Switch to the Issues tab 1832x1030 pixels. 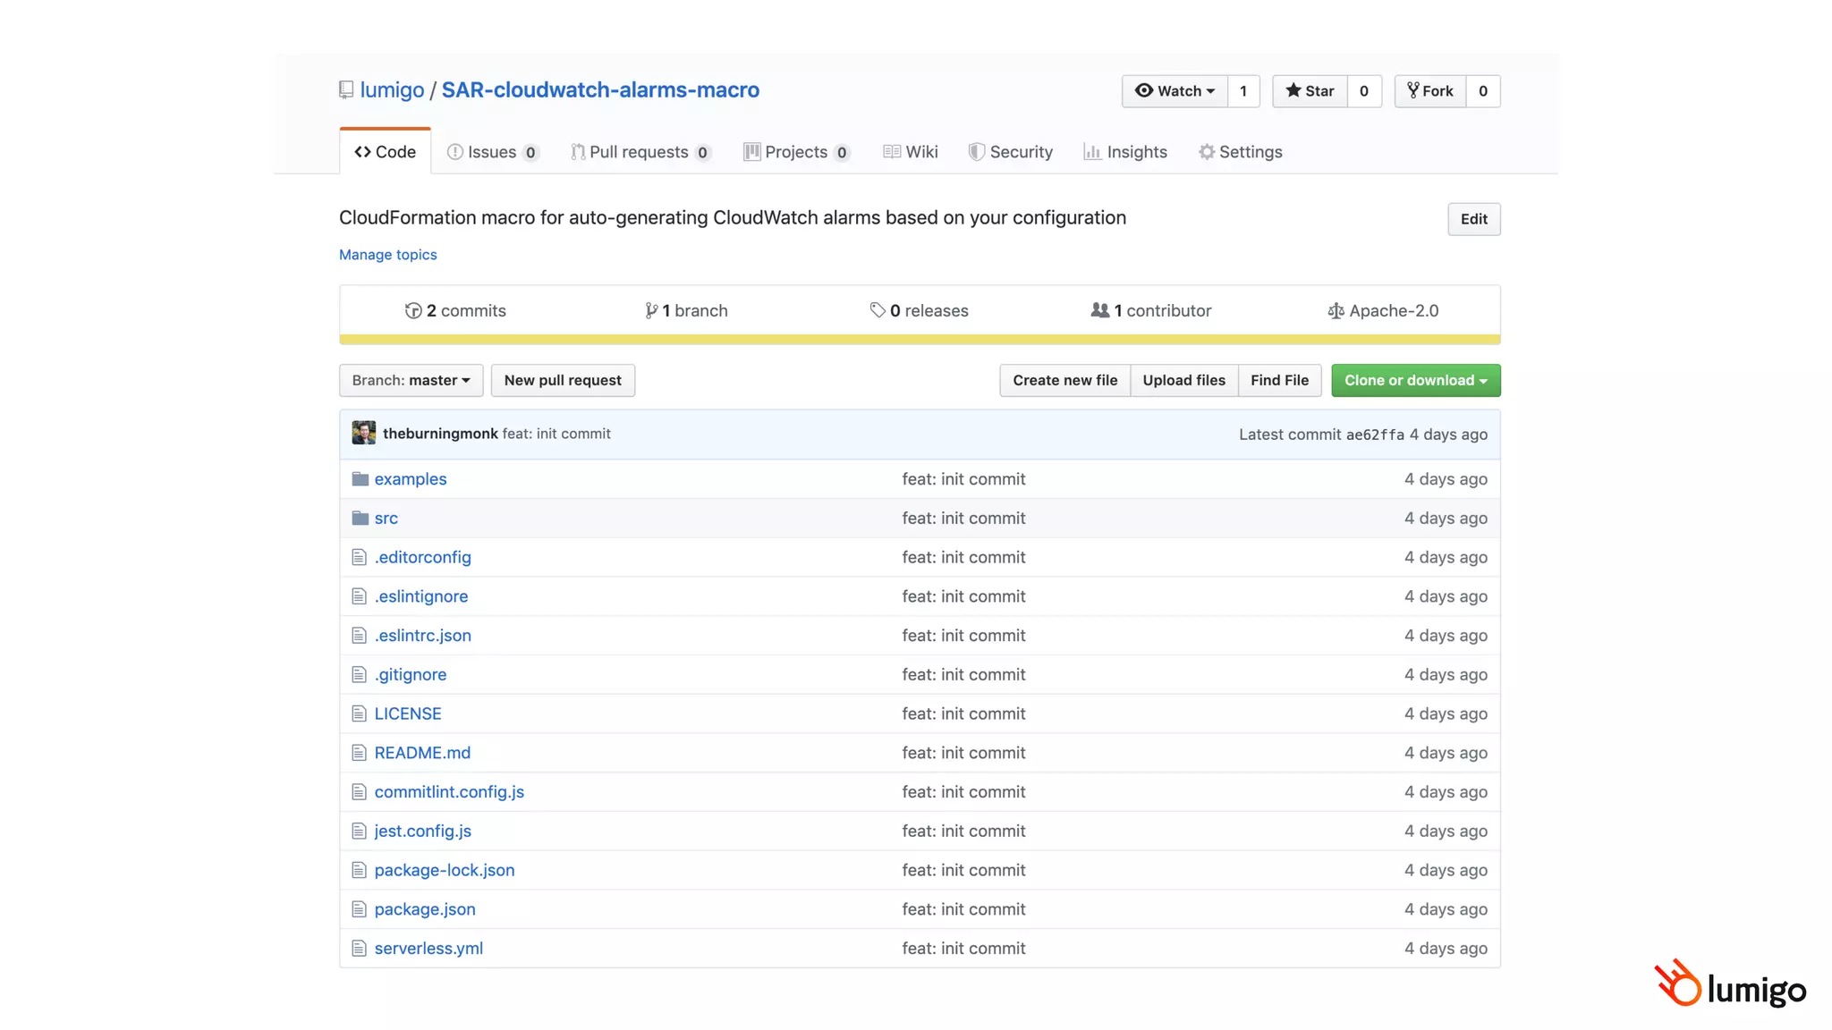pos(491,152)
